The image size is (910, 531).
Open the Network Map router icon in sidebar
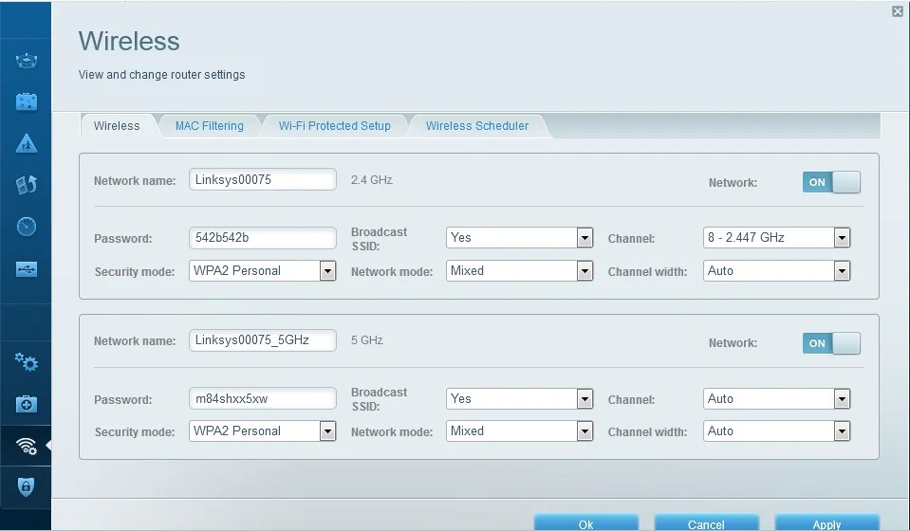(x=27, y=61)
